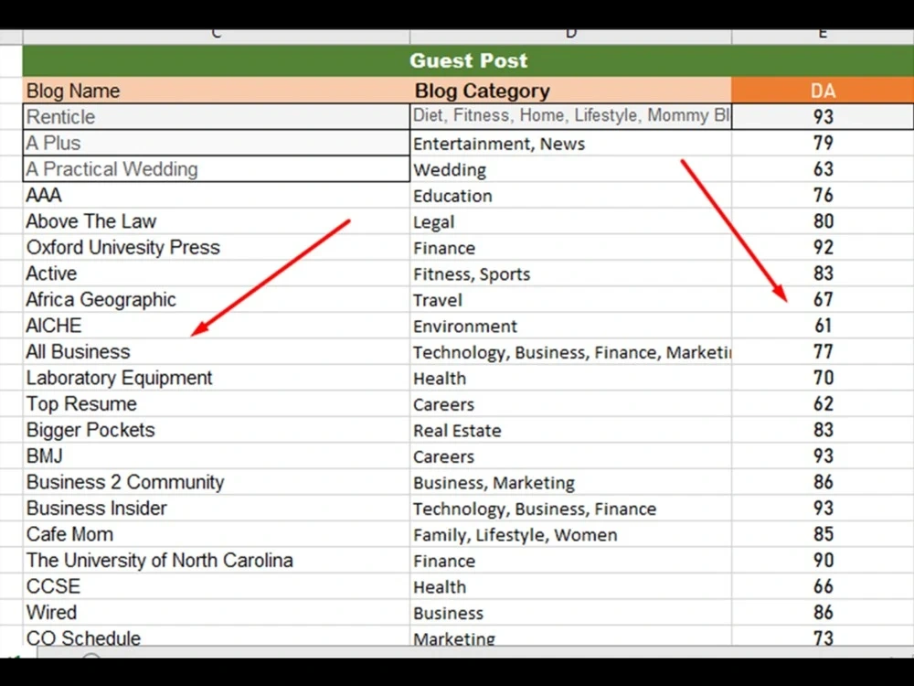Select DA value 61 for AICHE
Screen dimensions: 914x686
point(823,326)
